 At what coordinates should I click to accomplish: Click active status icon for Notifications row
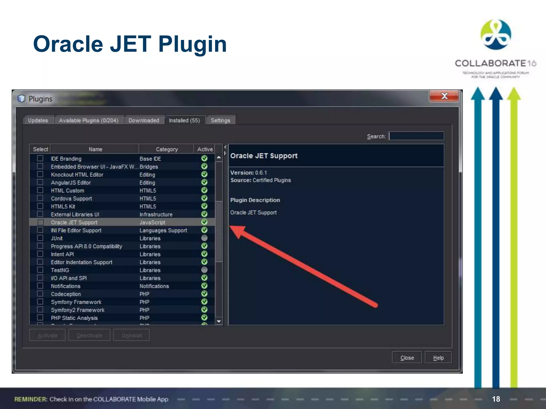[204, 286]
